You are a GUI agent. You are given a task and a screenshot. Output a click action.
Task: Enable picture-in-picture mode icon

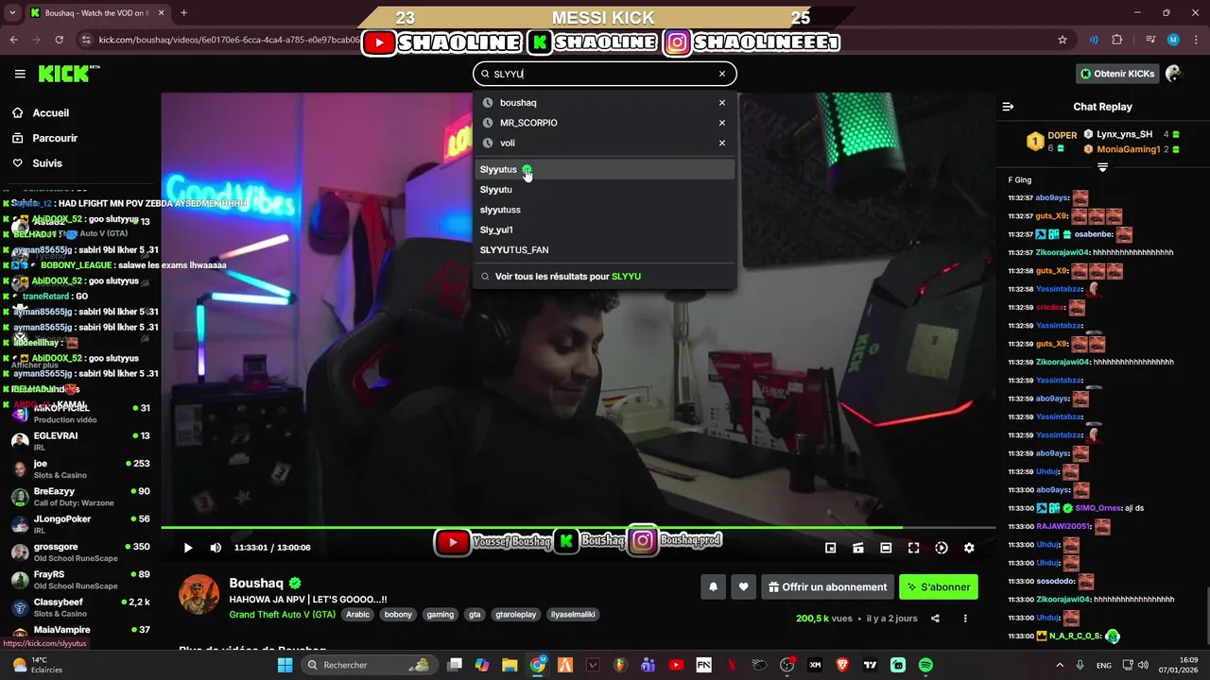pos(830,548)
